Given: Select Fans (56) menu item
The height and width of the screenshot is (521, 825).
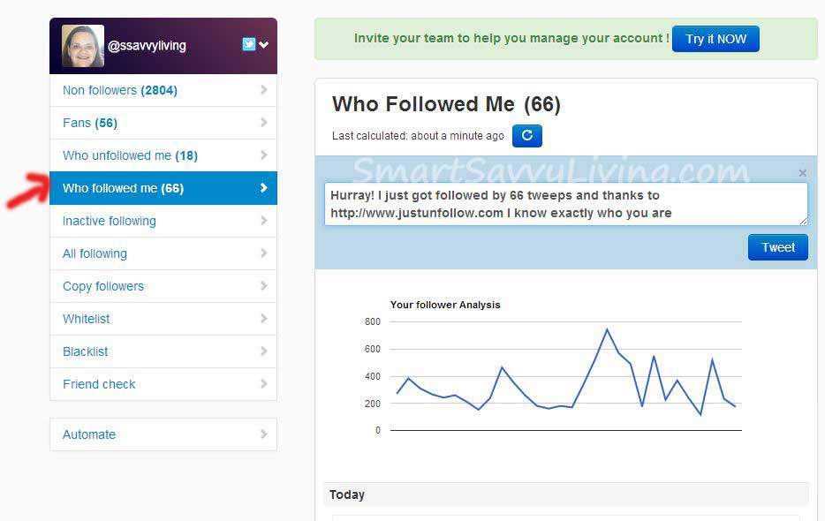Looking at the screenshot, I should [163, 123].
